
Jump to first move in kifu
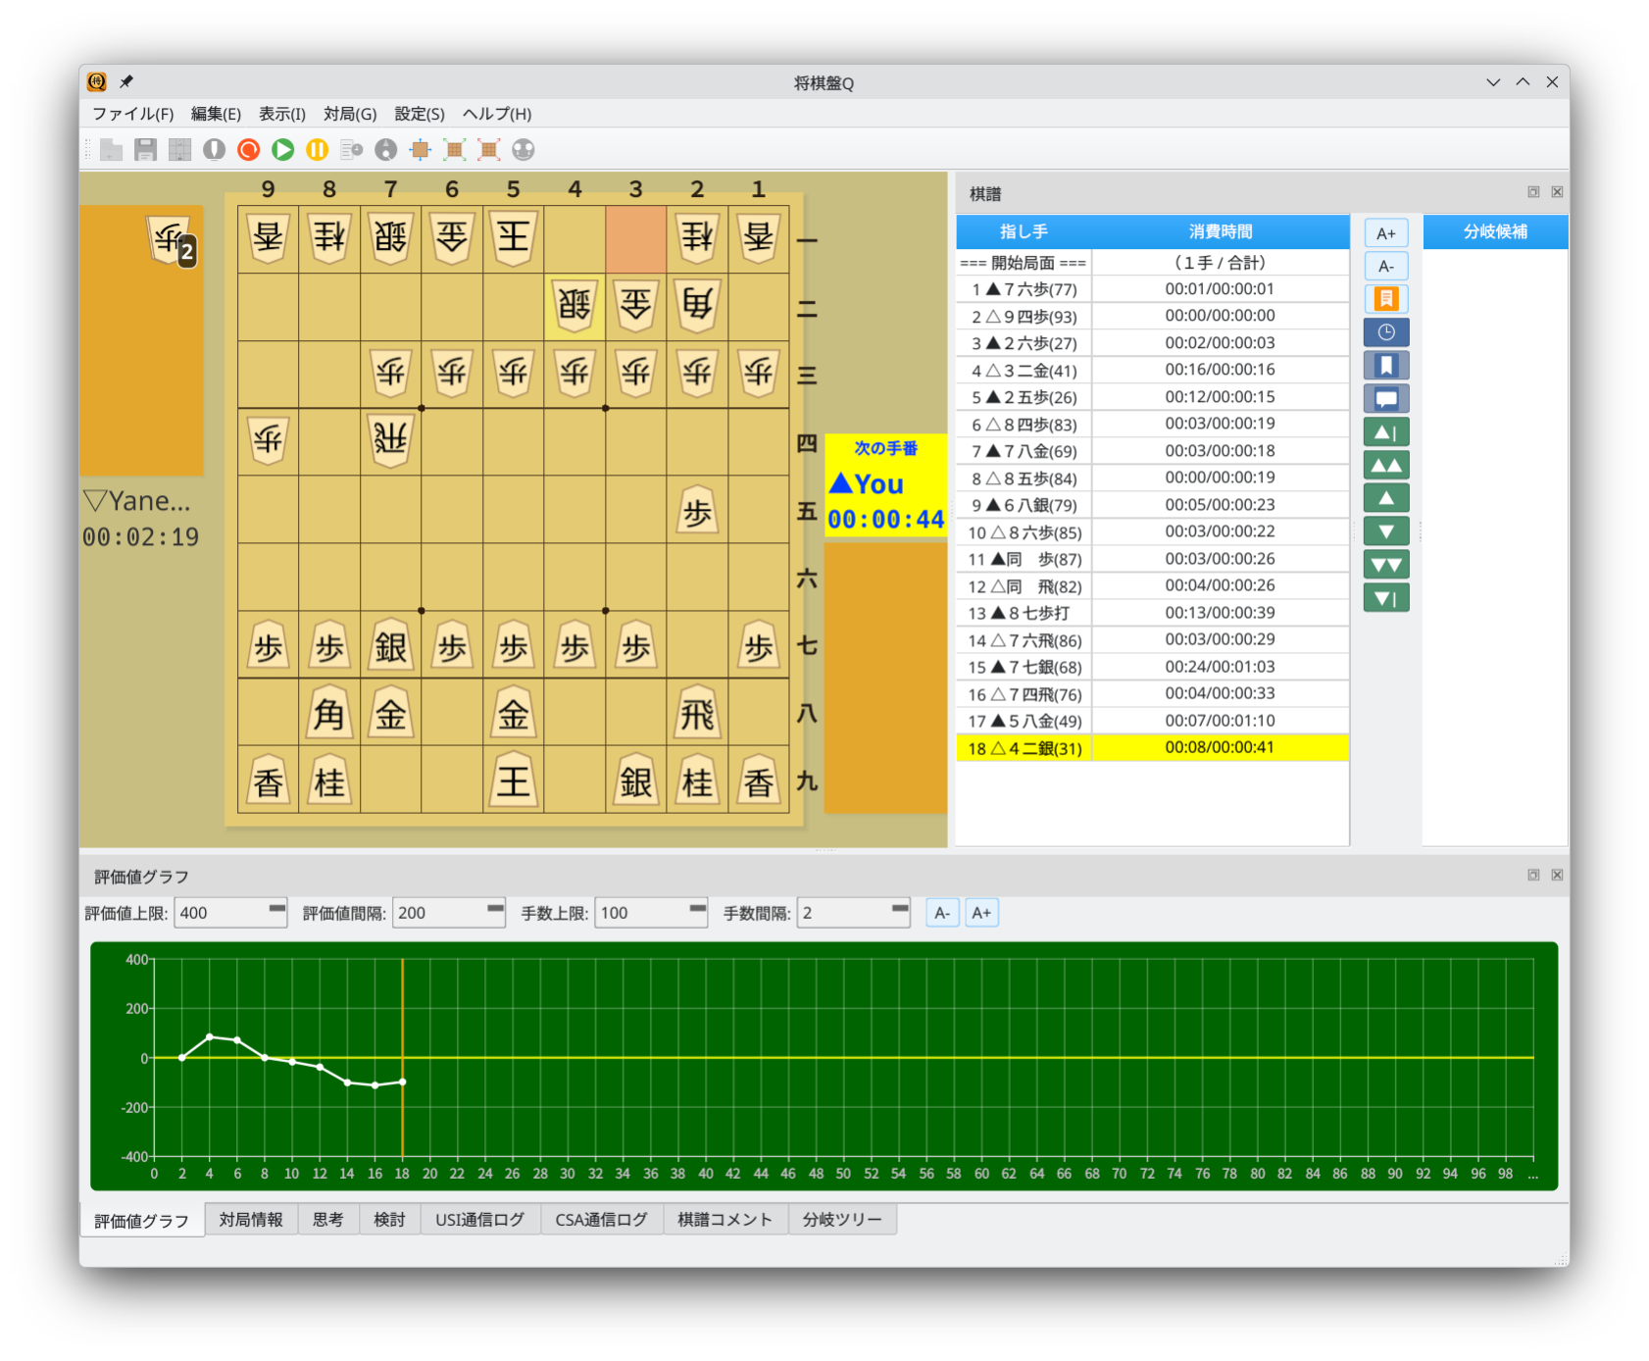[1385, 432]
